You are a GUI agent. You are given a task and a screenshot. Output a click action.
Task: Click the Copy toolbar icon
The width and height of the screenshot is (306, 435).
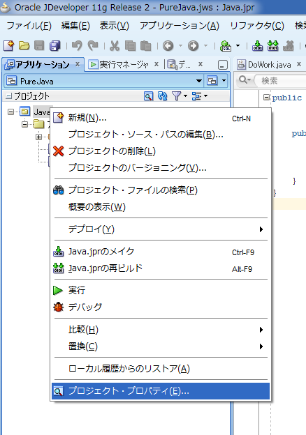point(130,45)
